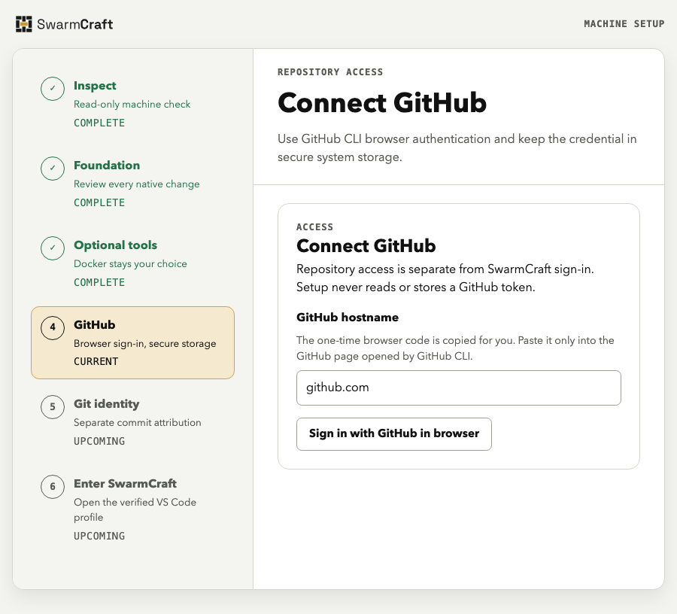The height and width of the screenshot is (614, 677).
Task: Click the 'Open the verified VS Code profile' text
Action: (135, 510)
